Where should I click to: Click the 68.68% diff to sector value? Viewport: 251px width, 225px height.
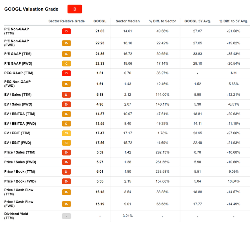tap(162, 204)
